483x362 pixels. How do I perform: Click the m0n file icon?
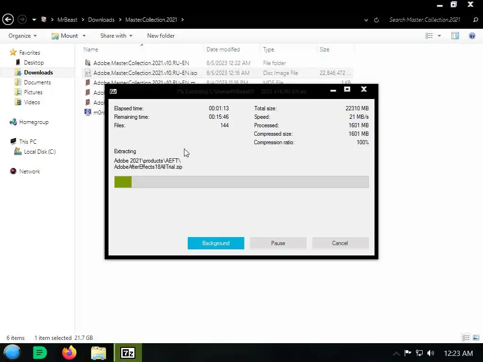point(88,112)
